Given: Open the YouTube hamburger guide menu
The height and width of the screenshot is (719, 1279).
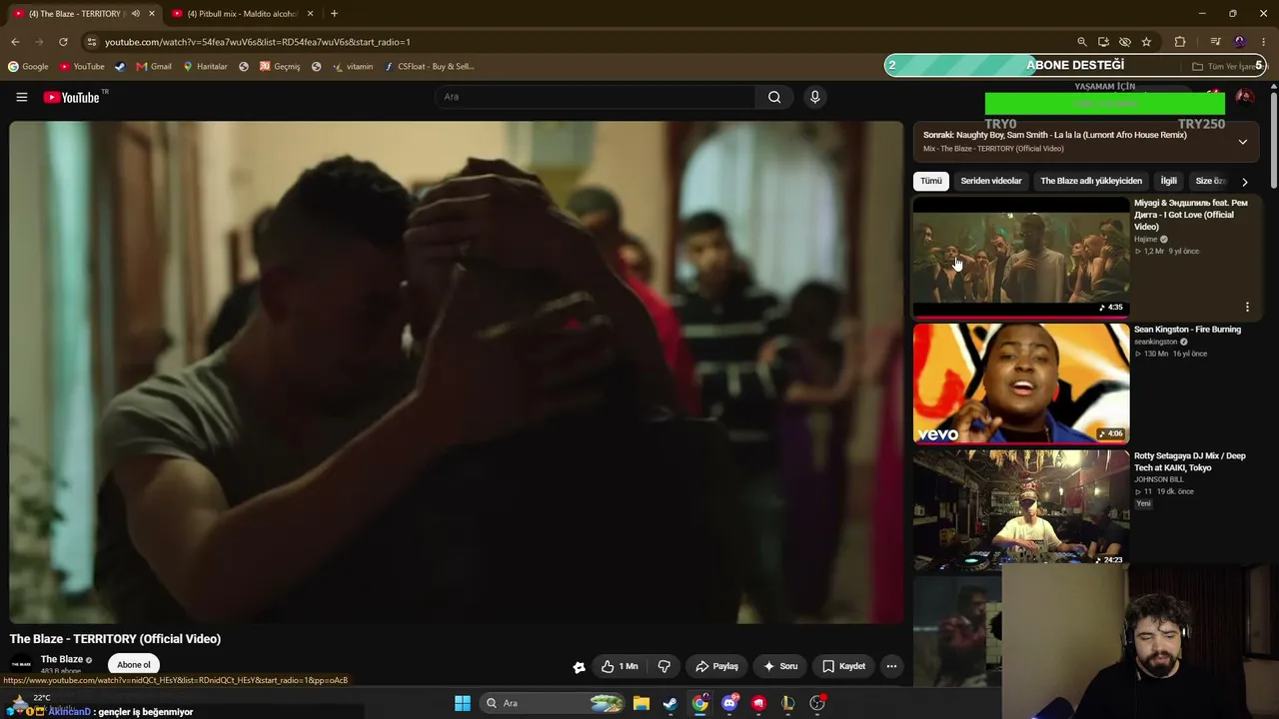Looking at the screenshot, I should (x=21, y=97).
